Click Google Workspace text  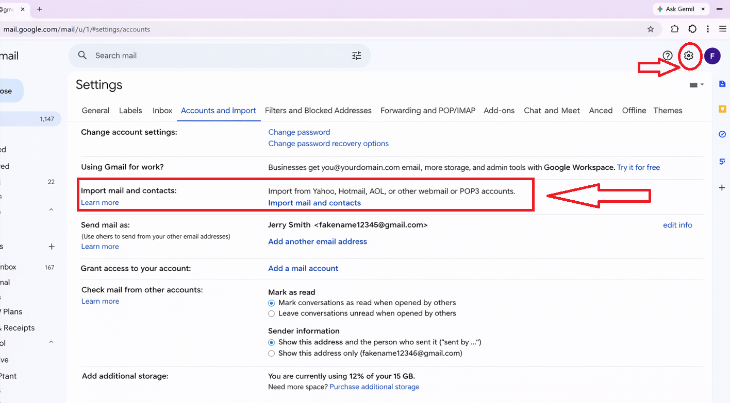[579, 167]
